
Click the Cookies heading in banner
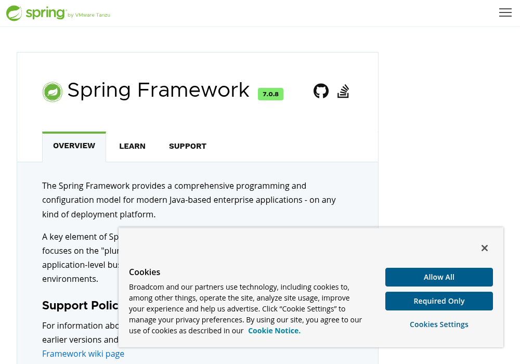pyautogui.click(x=145, y=272)
